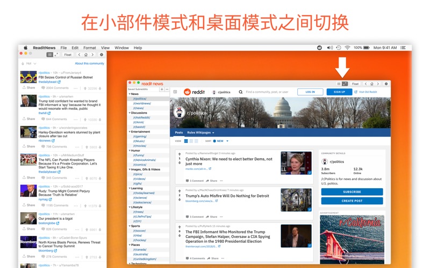Collapse the News group
The height and width of the screenshot is (268, 430).
(x=130, y=94)
